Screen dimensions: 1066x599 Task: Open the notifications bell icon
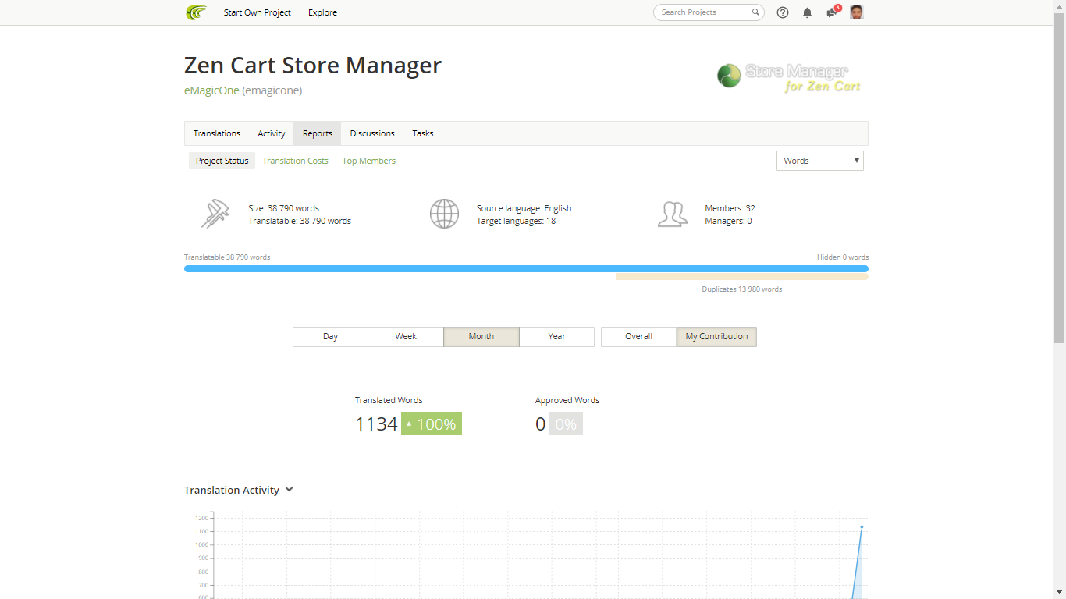coord(807,12)
